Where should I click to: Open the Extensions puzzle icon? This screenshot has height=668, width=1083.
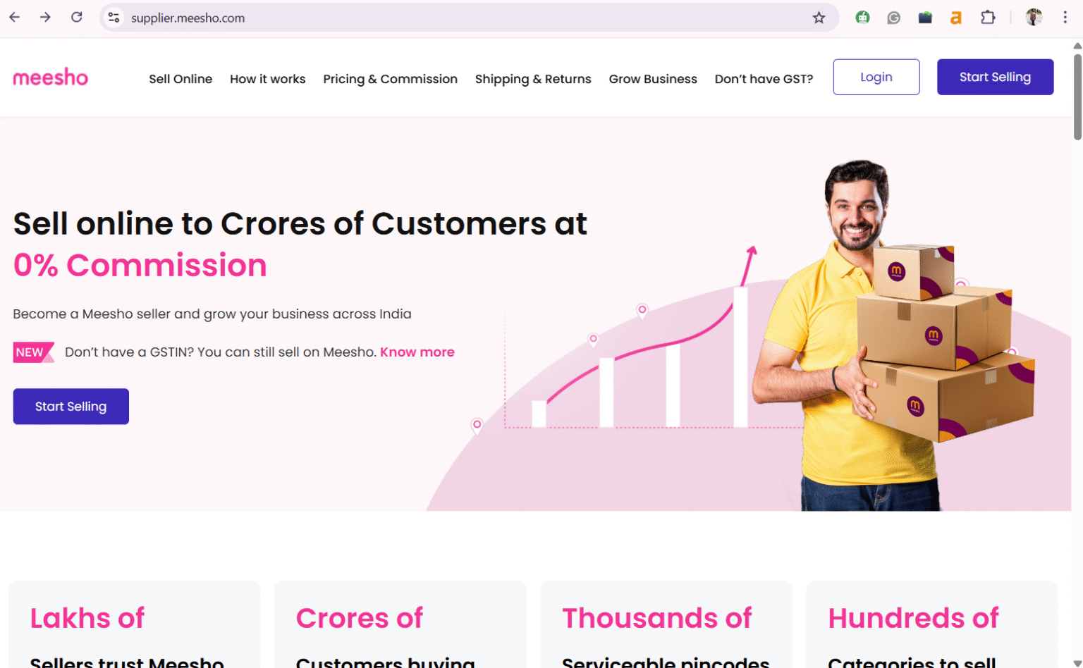pyautogui.click(x=988, y=18)
